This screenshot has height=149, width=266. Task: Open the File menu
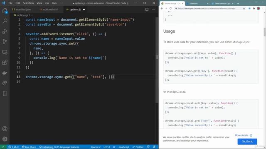coord(10,3)
